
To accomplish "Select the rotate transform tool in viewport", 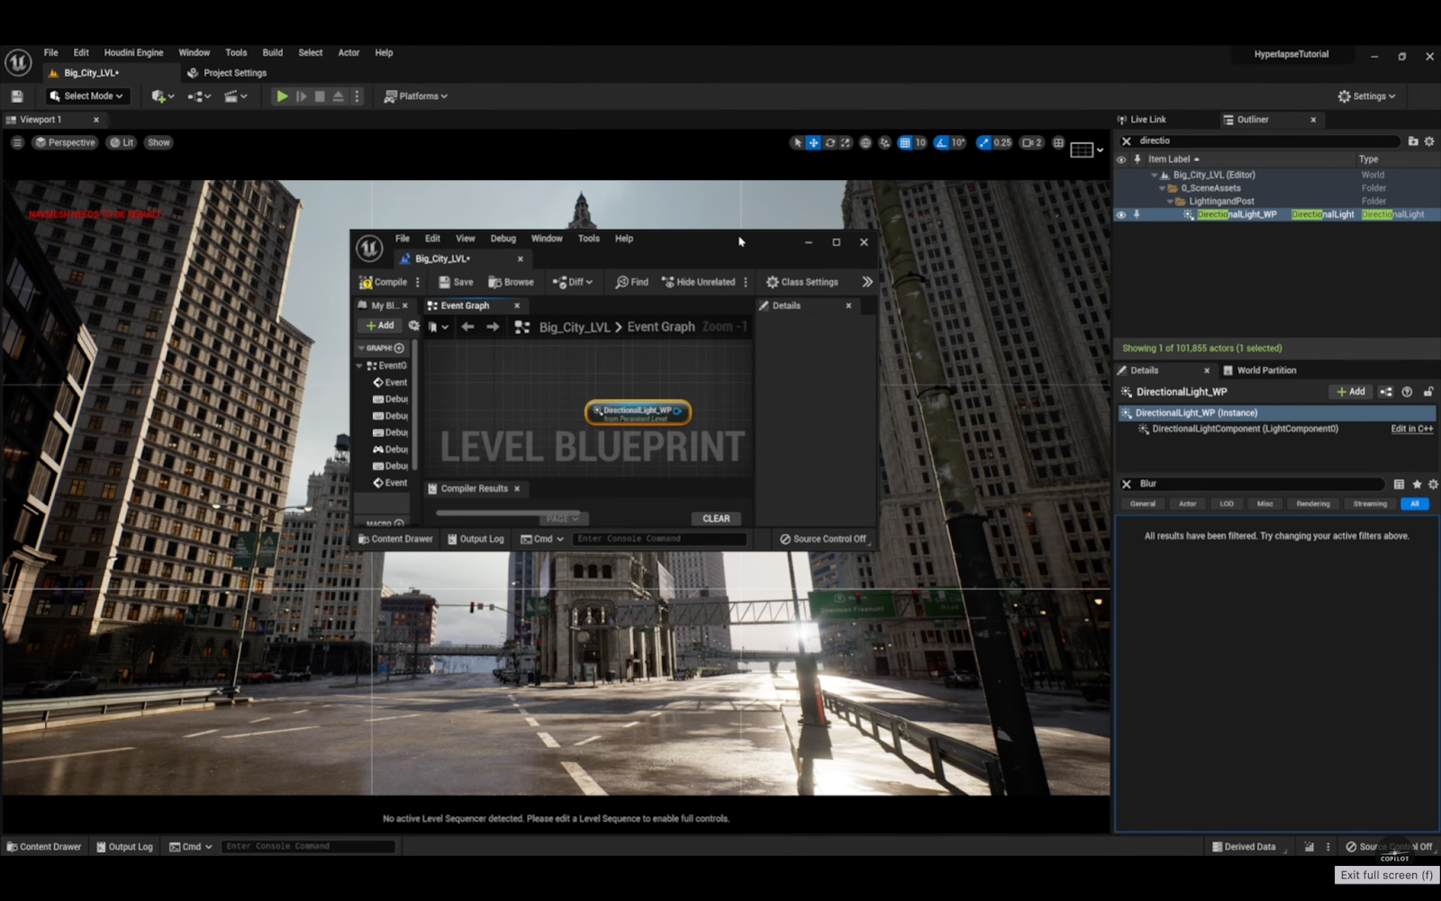I will (829, 142).
